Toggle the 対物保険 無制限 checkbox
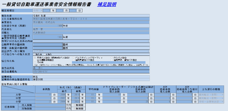The height and width of the screenshot is (111, 228). pyautogui.click(x=75, y=109)
